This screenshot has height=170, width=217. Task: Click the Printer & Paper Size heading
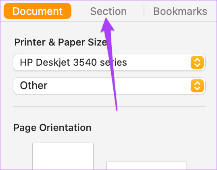point(61,42)
